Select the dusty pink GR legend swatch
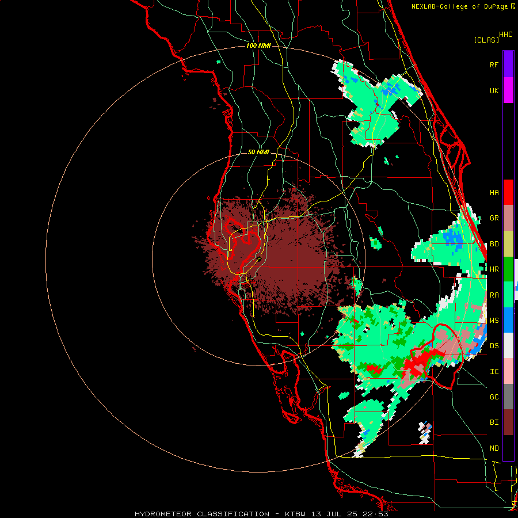The image size is (518, 518). (x=508, y=218)
